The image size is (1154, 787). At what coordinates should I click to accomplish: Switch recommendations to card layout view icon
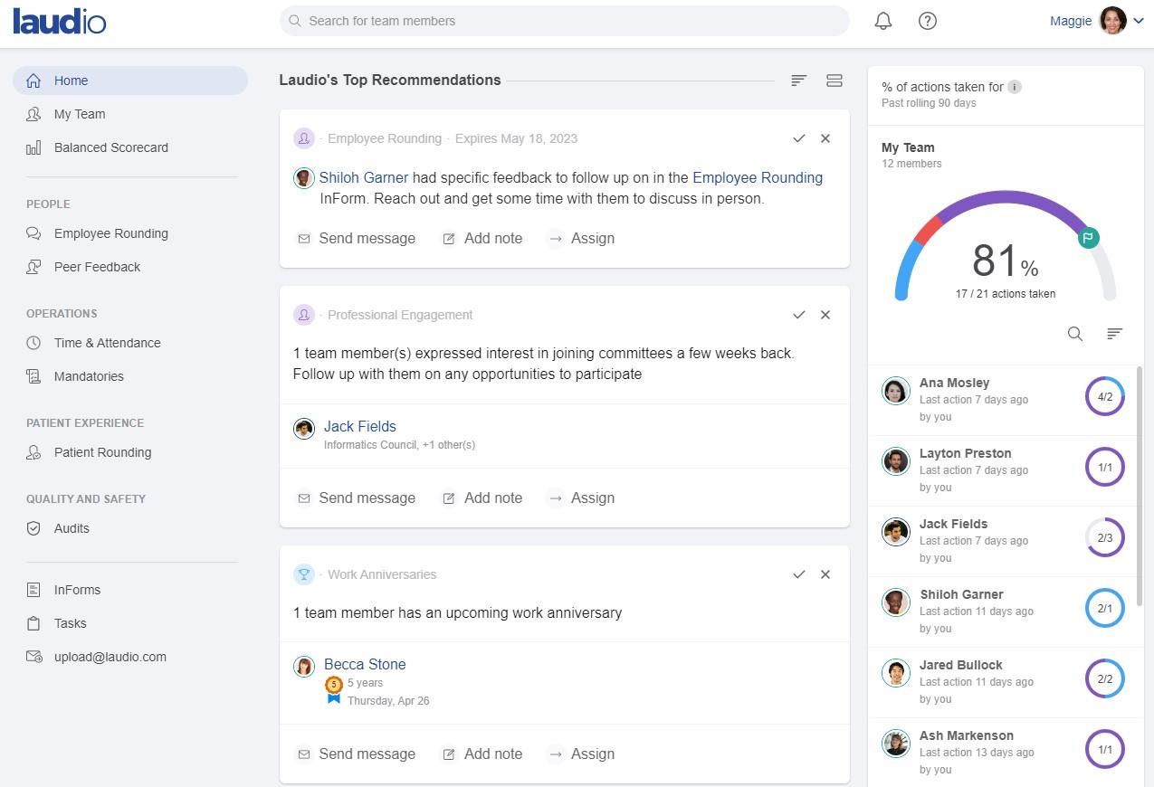point(834,81)
